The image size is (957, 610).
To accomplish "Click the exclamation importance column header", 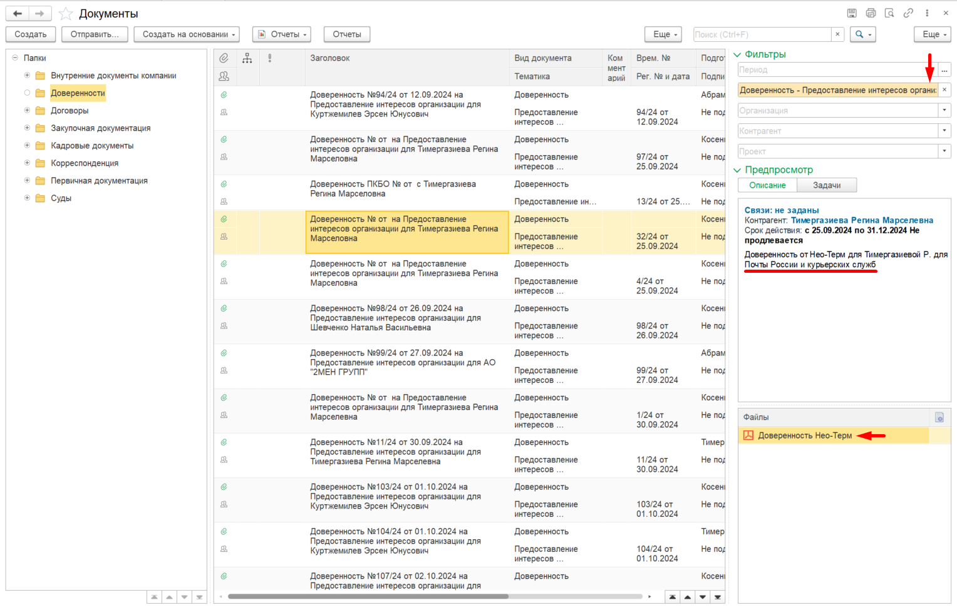I will [270, 58].
